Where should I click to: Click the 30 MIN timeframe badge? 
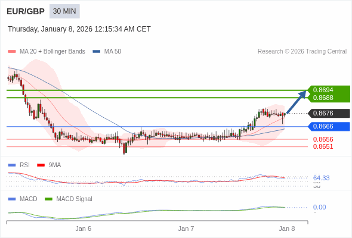64,11
